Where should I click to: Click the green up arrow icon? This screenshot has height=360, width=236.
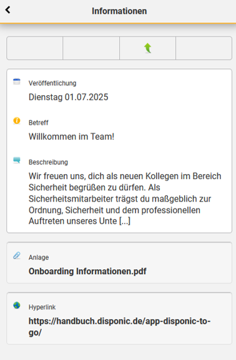pyautogui.click(x=147, y=48)
